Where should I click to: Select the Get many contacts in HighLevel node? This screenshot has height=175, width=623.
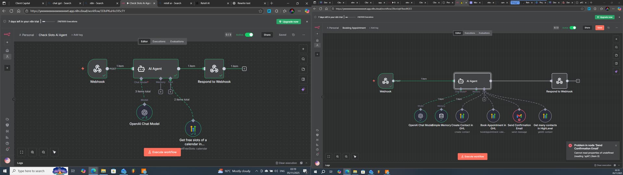pos(545,116)
